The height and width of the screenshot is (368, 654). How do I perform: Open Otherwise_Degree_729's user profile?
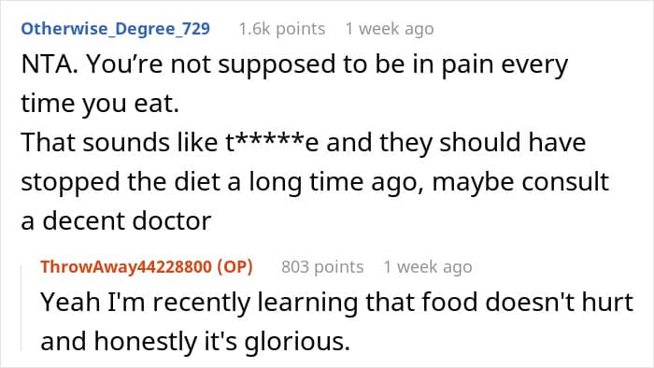(x=115, y=29)
